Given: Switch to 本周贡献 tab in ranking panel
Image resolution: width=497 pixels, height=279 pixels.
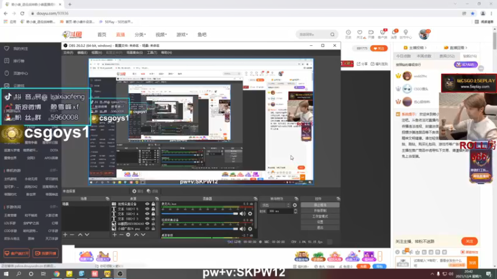Looking at the screenshot, I should (x=424, y=56).
